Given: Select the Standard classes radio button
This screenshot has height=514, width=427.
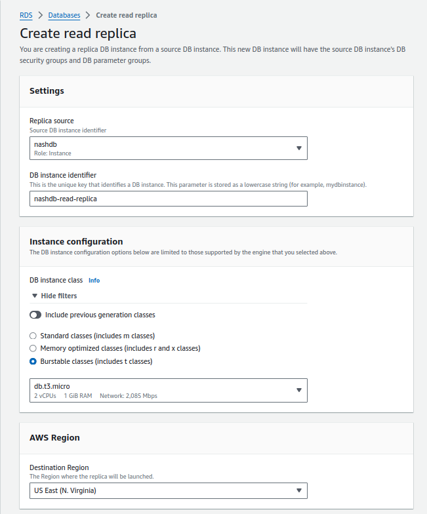Looking at the screenshot, I should point(33,336).
